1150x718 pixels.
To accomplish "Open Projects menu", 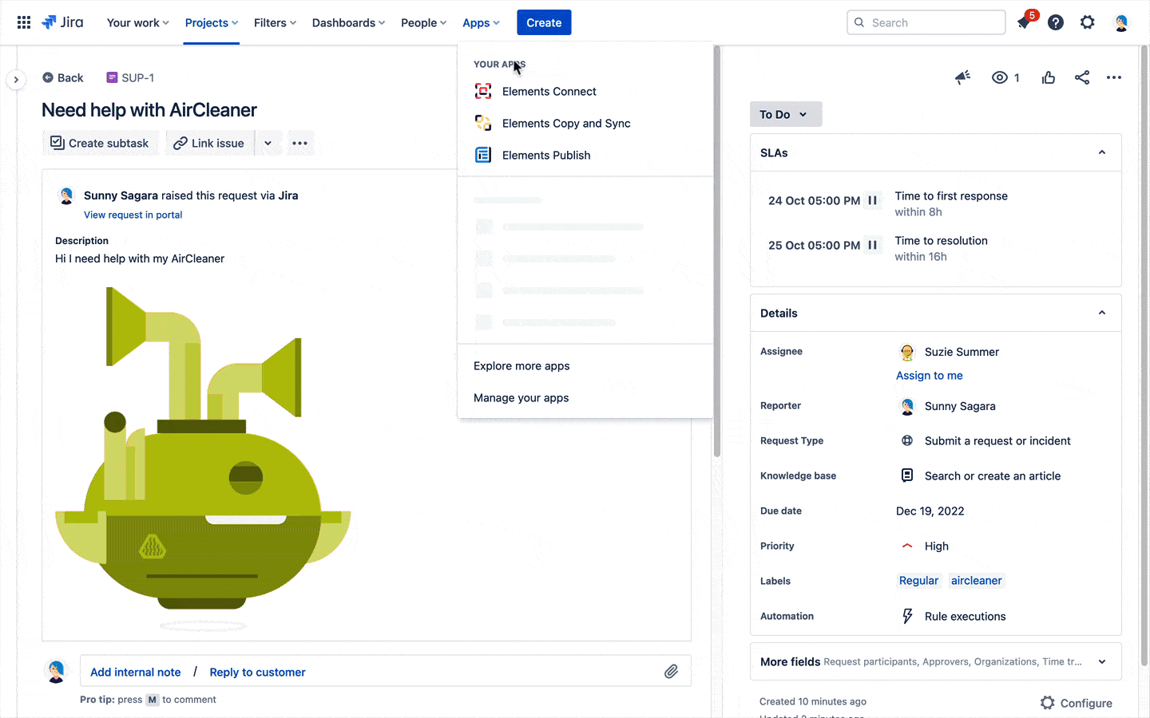I will point(212,22).
